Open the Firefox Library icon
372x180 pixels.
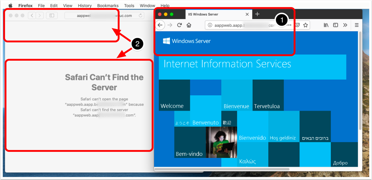tap(326, 25)
